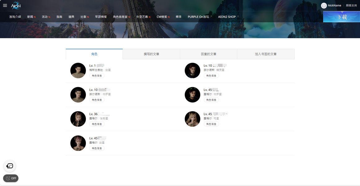Click the AION logo
The height and width of the screenshot is (186, 360).
coord(16,6)
